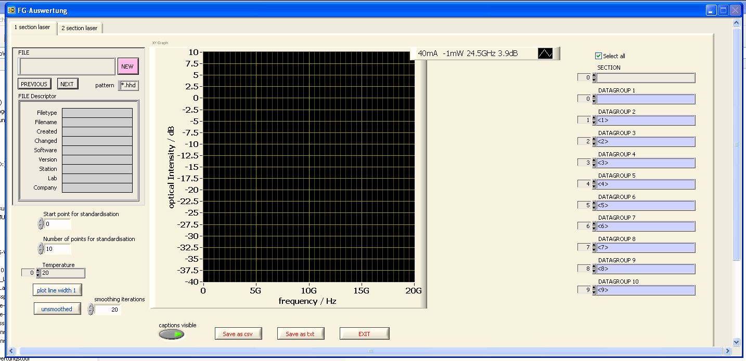Click the pink NEW file button
Image resolution: width=746 pixels, height=361 pixels.
128,66
